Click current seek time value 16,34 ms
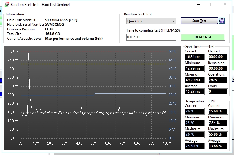This screenshot has height=155, width=234. pos(195,57)
